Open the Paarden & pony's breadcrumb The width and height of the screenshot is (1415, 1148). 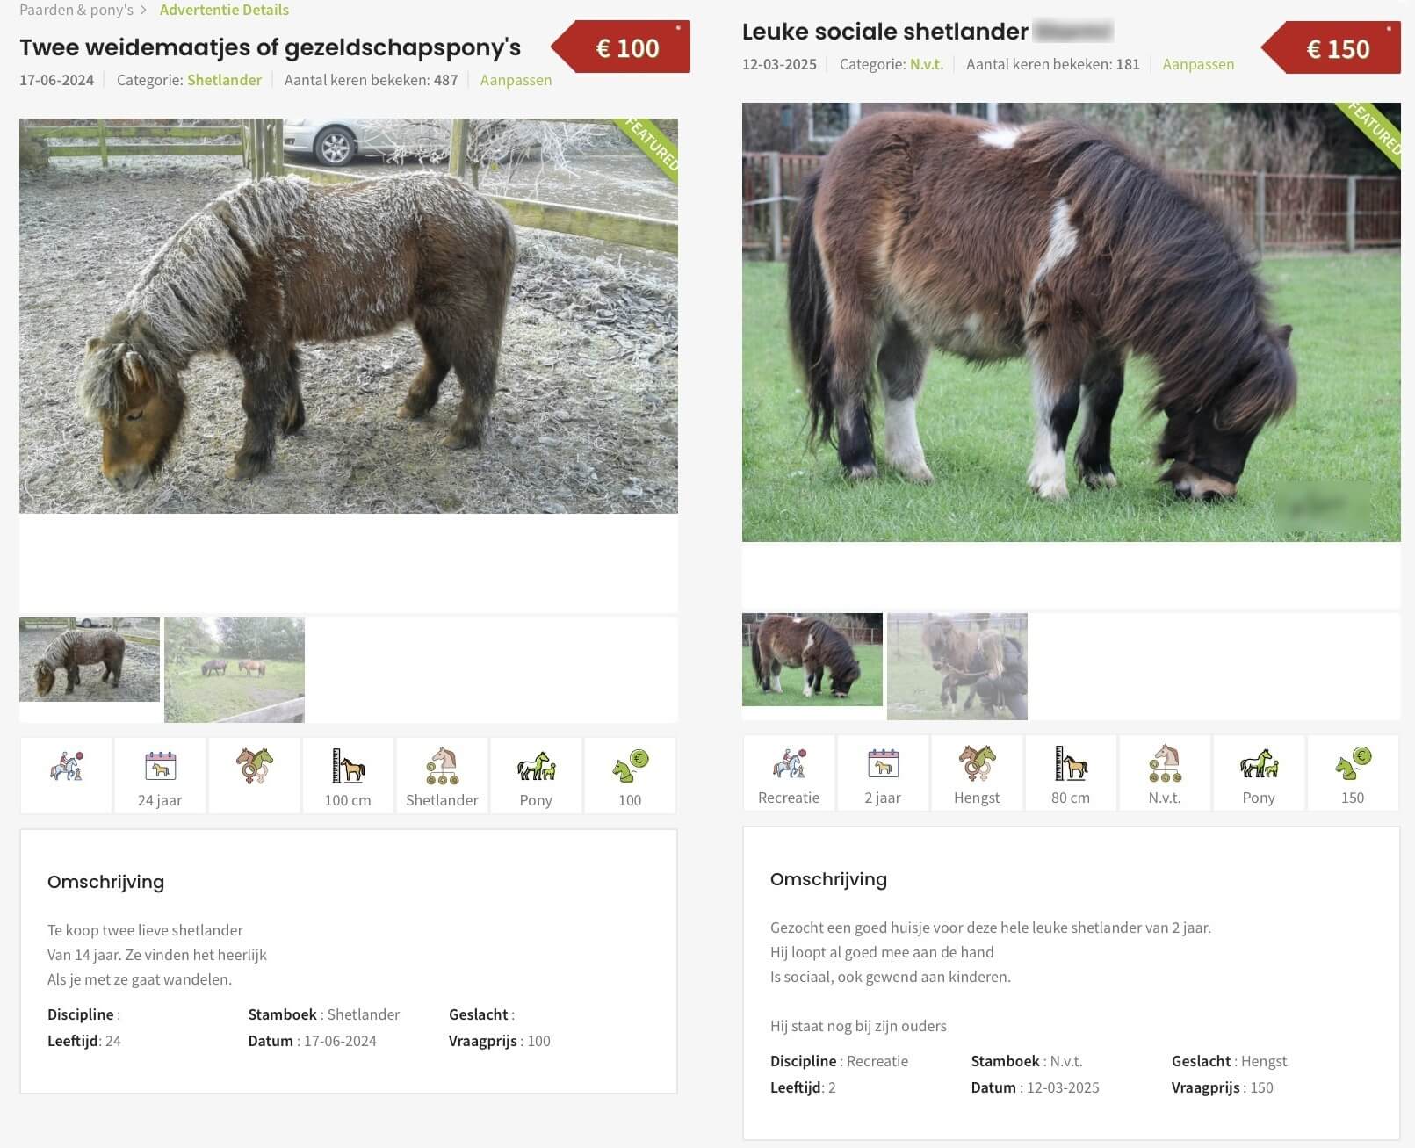click(x=76, y=10)
